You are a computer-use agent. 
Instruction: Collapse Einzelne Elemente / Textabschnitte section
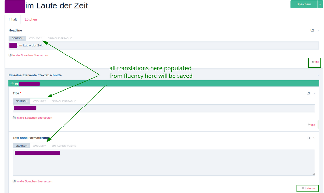pyautogui.click(x=318, y=75)
